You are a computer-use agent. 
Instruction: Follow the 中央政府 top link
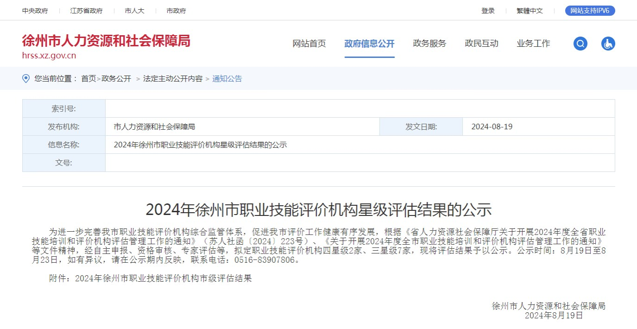click(x=35, y=11)
